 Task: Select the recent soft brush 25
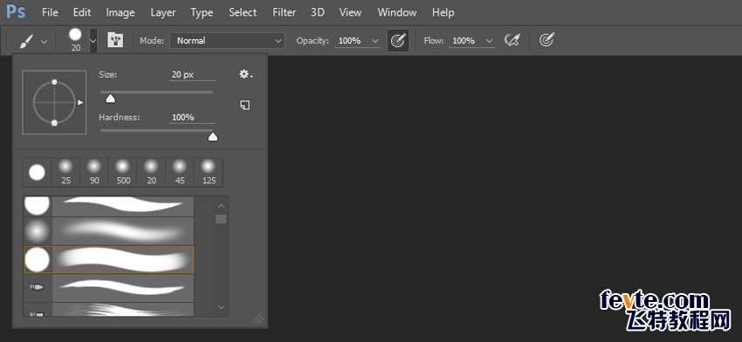(65, 173)
